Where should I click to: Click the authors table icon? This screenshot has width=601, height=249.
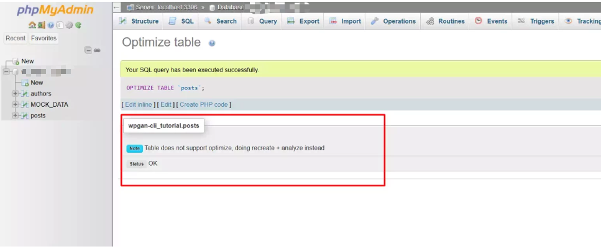coord(25,94)
